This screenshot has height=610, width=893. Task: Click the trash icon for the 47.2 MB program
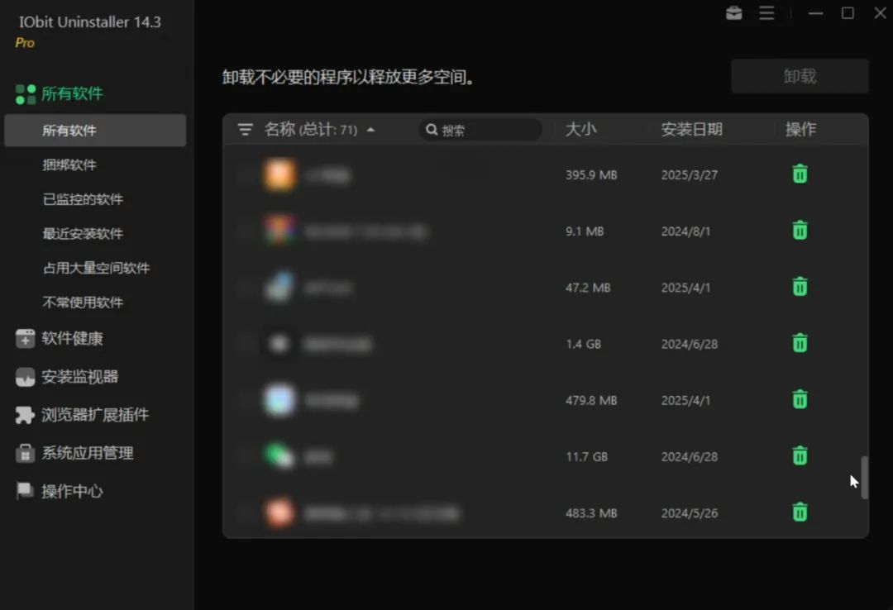800,287
